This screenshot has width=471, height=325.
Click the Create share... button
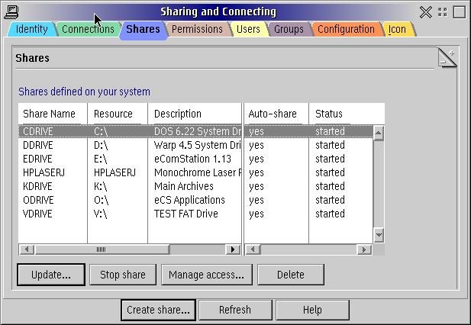tap(158, 310)
